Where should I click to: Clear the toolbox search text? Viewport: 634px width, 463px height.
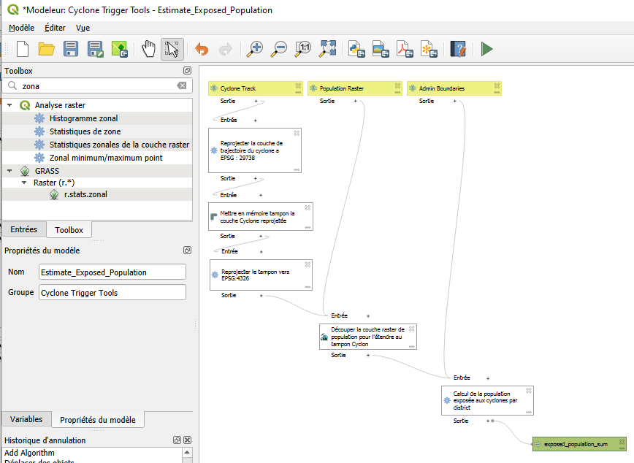[x=182, y=85]
